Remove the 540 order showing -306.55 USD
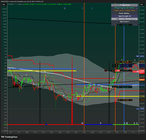The image size is (146, 140). (131, 62)
